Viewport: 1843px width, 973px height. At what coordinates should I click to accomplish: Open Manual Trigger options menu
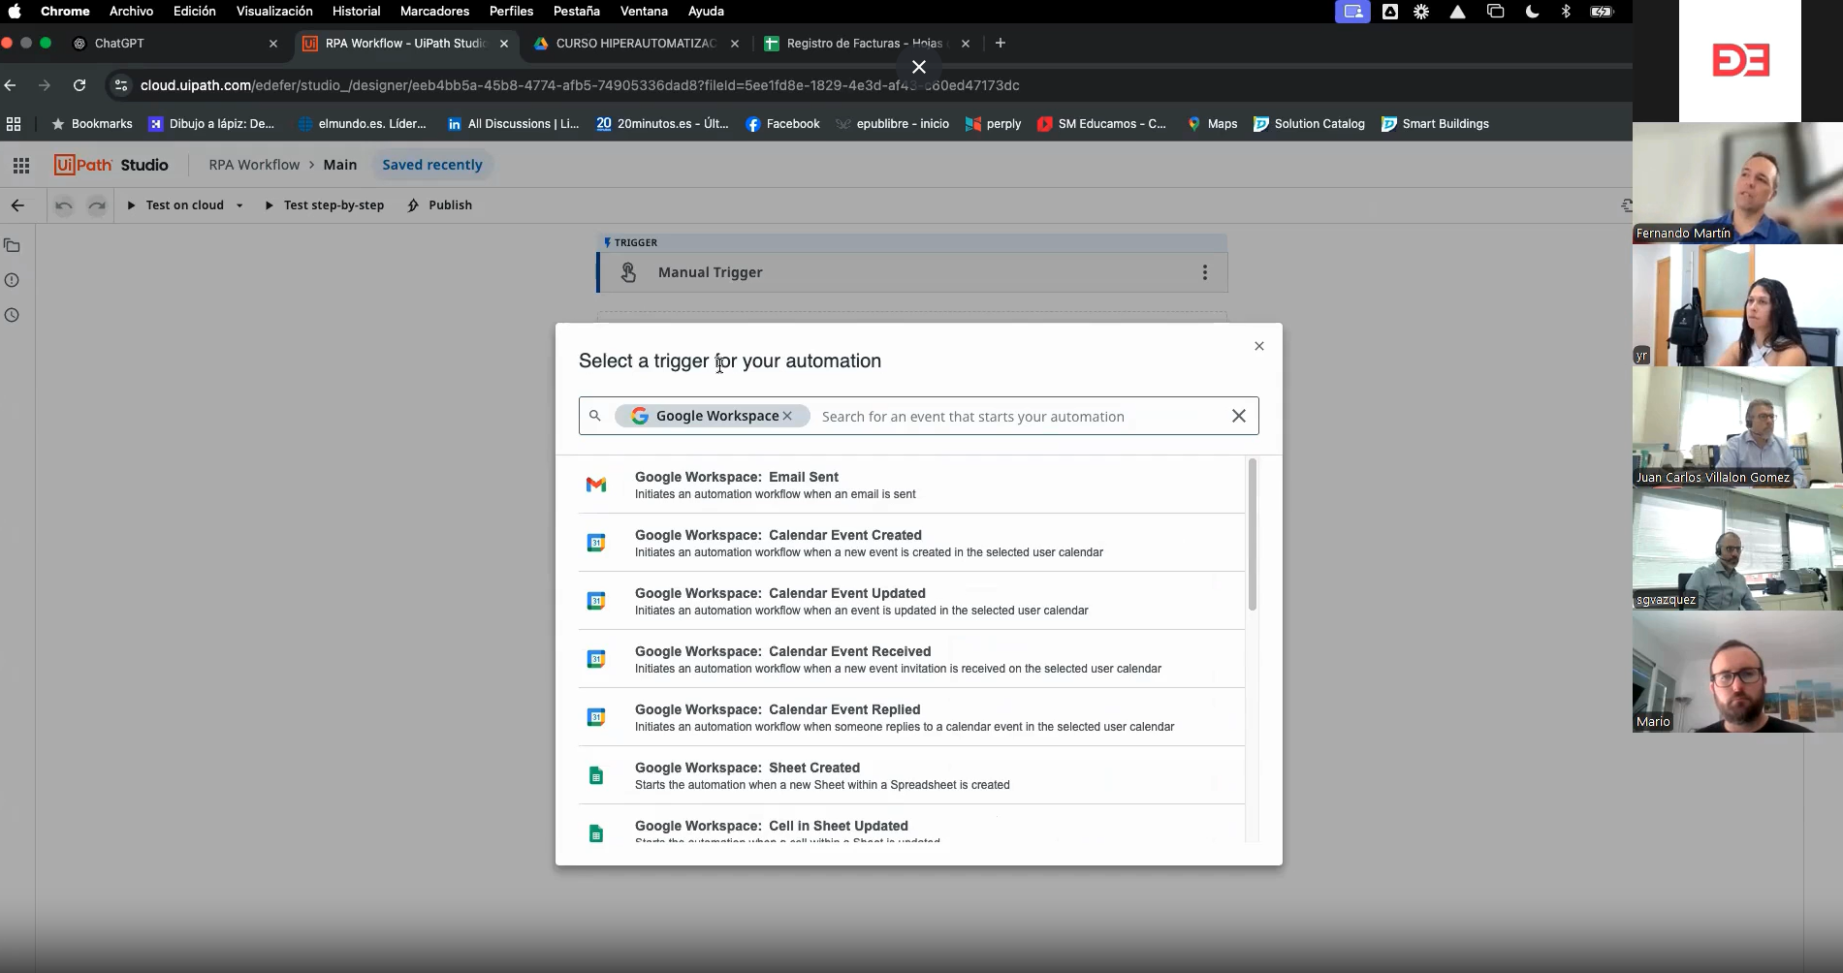coord(1205,272)
